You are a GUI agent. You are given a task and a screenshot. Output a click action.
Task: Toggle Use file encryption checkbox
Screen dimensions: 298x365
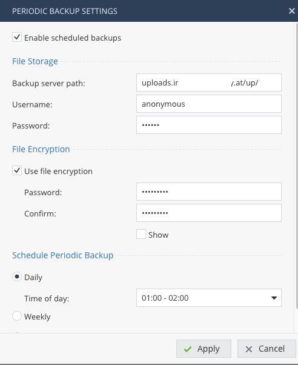point(17,170)
